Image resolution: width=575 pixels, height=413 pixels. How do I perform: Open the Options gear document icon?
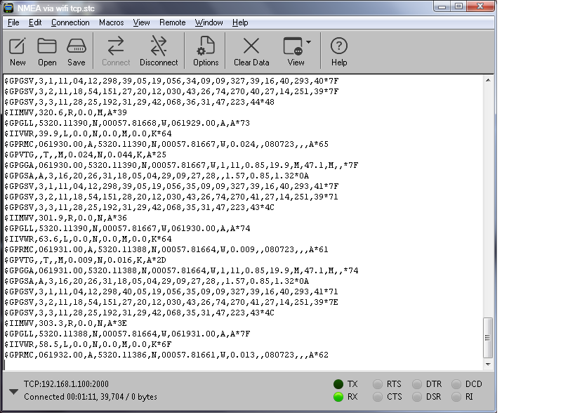[206, 46]
